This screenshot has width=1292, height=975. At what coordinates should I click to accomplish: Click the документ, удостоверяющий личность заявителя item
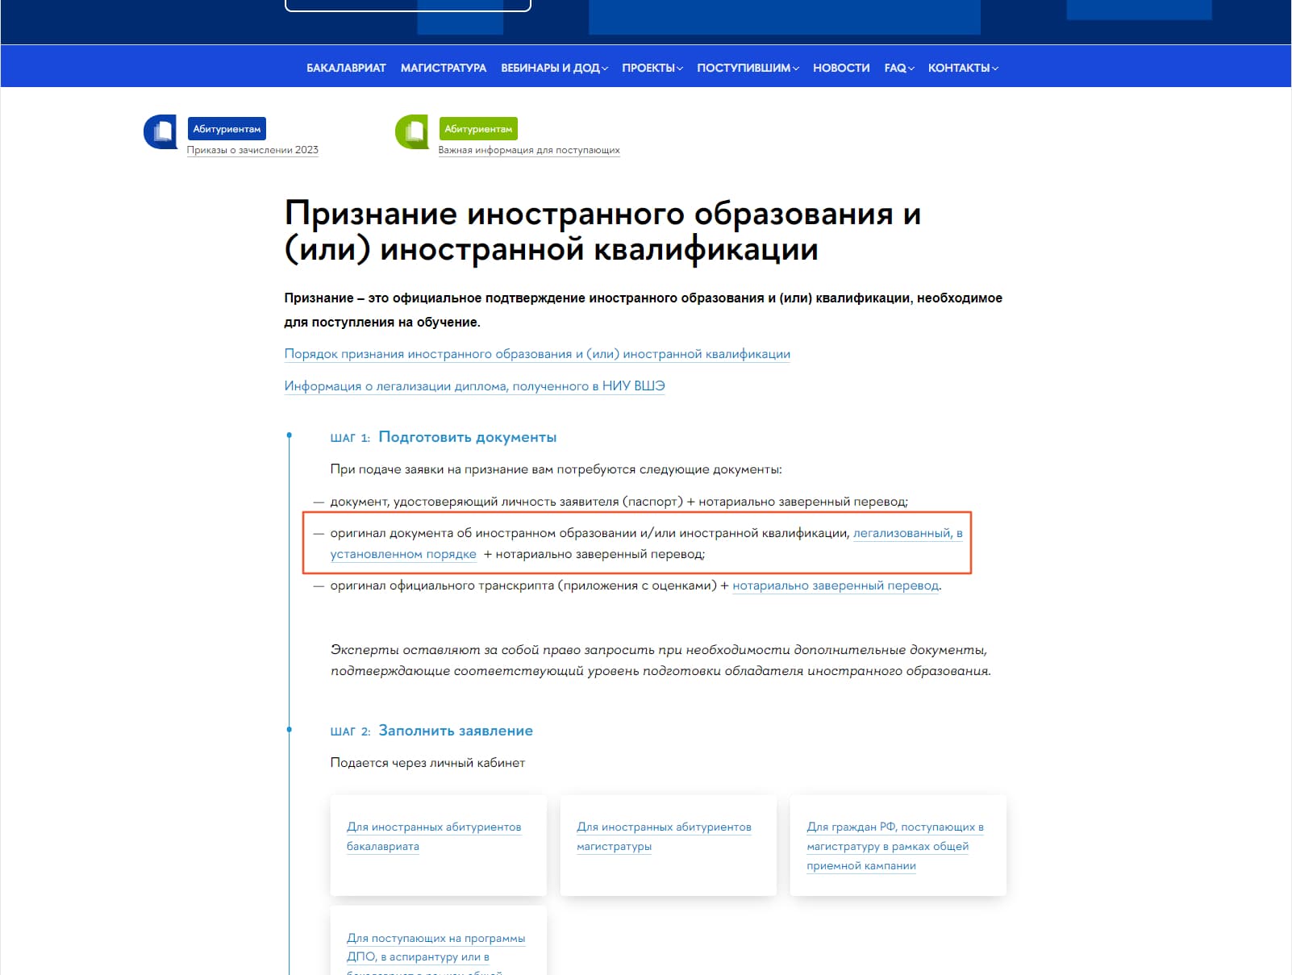tap(619, 502)
